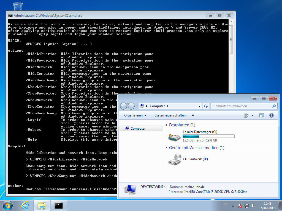This screenshot has height=211, width=282.
Task: Open the Recycle Bin on the desktop
Action: (18, 7)
